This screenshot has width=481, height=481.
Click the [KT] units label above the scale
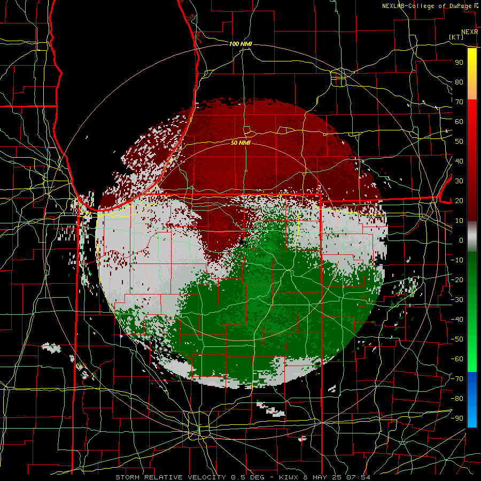456,37
